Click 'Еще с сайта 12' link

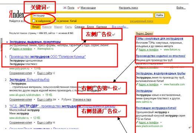coord(46,73)
